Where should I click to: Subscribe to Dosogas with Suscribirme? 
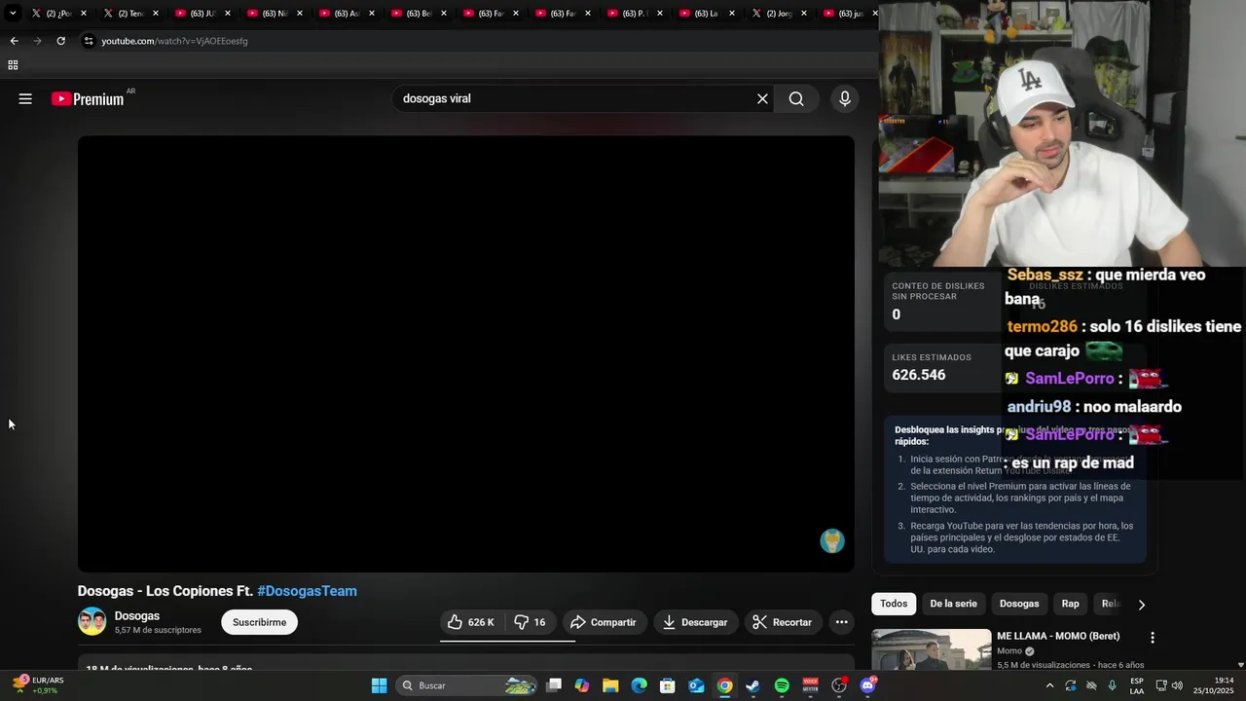coord(259,622)
